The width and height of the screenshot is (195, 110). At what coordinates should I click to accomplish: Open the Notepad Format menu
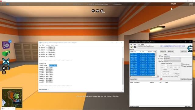(x=48, y=45)
